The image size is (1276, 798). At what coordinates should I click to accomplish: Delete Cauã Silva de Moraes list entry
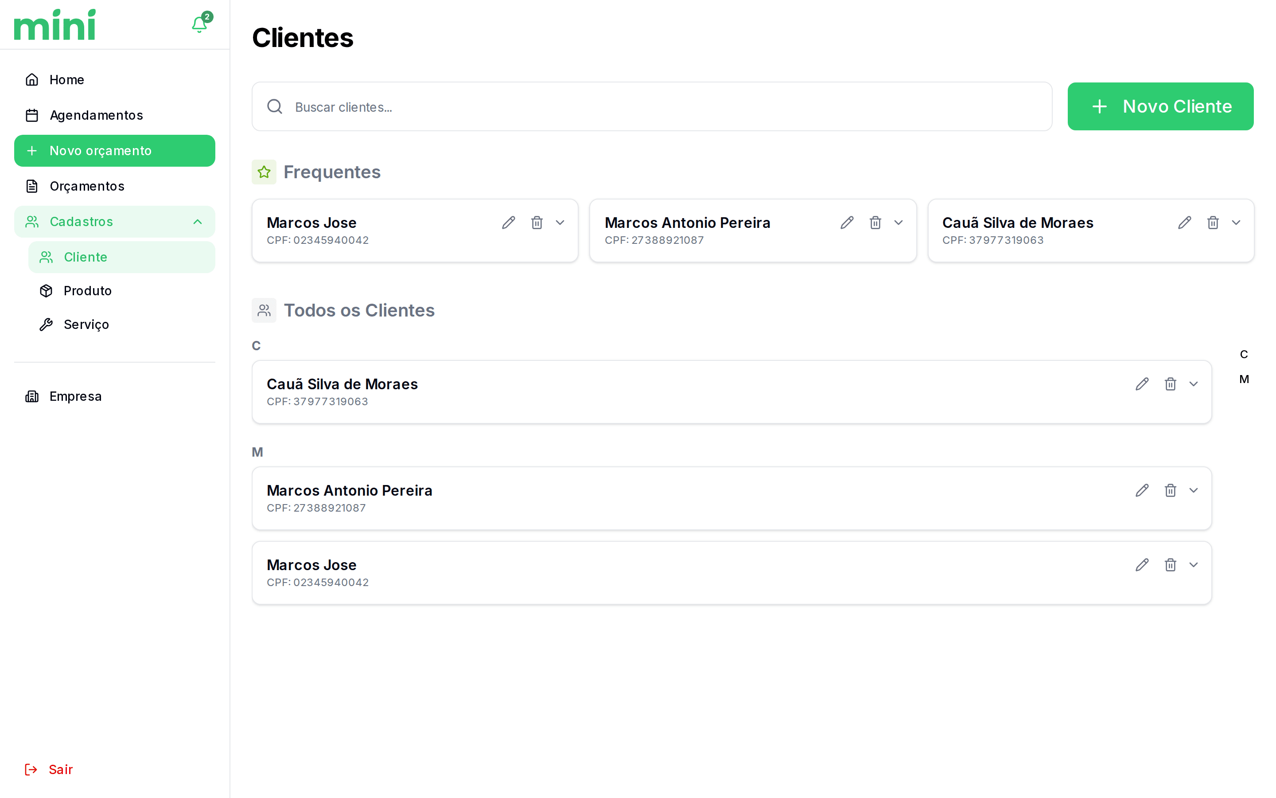1170,384
